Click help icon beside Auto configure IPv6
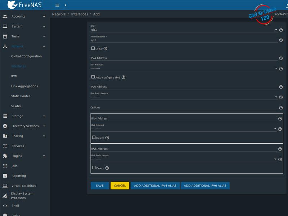The height and width of the screenshot is (216, 288). click(123, 77)
